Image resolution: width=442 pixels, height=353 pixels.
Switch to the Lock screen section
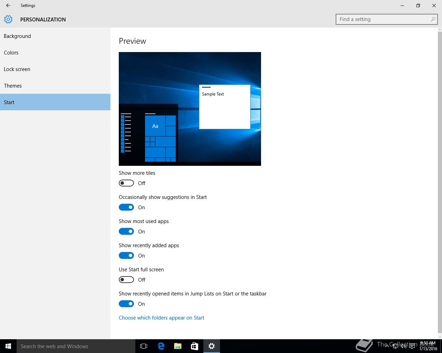tap(17, 69)
